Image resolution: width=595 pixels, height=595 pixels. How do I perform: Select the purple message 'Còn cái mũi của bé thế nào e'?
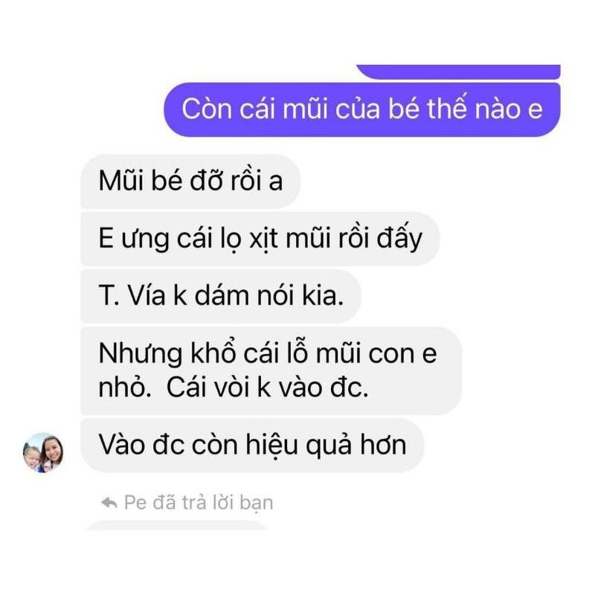click(x=362, y=109)
